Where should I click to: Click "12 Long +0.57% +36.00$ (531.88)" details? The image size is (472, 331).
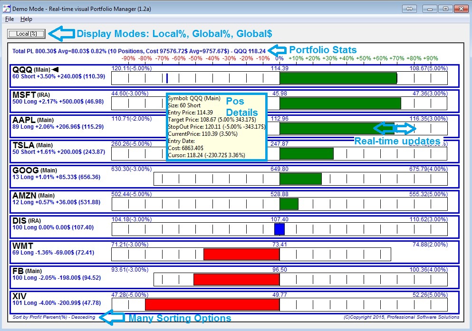pos(56,202)
